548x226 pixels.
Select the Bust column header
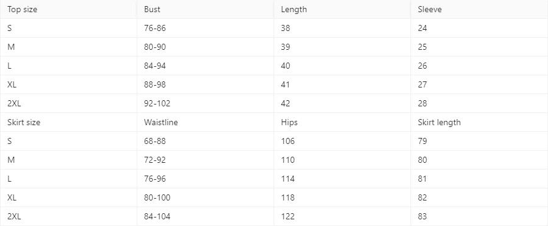click(x=206, y=10)
